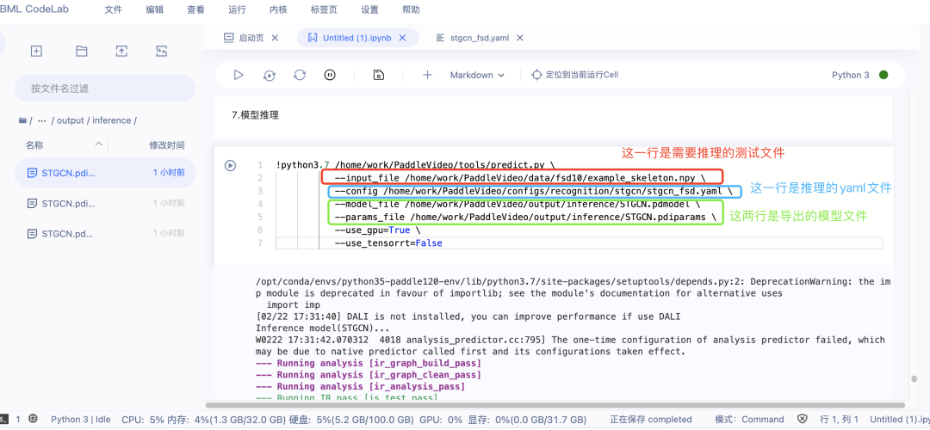Open the 设置 menu

[x=369, y=9]
